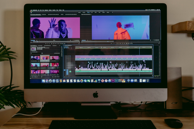Select the Ripple Edit tool
Viewport: 194px width, 129px height.
[x=62, y=49]
